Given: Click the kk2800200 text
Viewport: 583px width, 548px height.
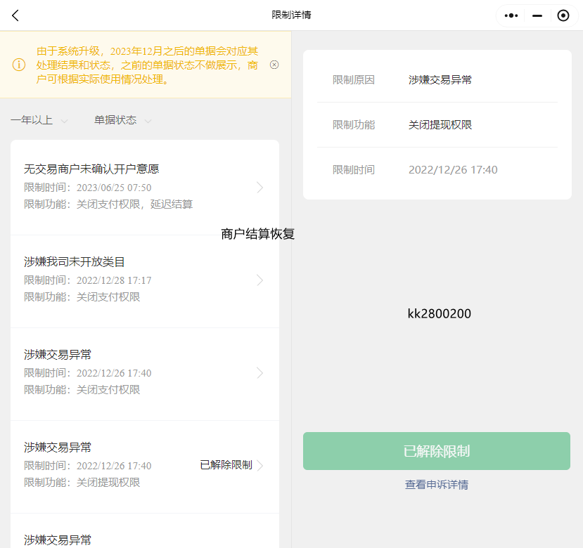Looking at the screenshot, I should point(439,313).
